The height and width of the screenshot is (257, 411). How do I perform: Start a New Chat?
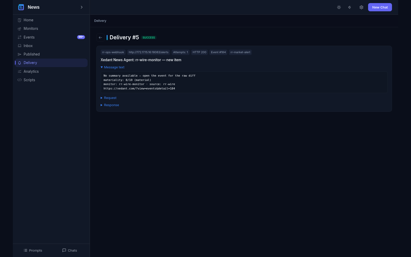[x=380, y=7]
